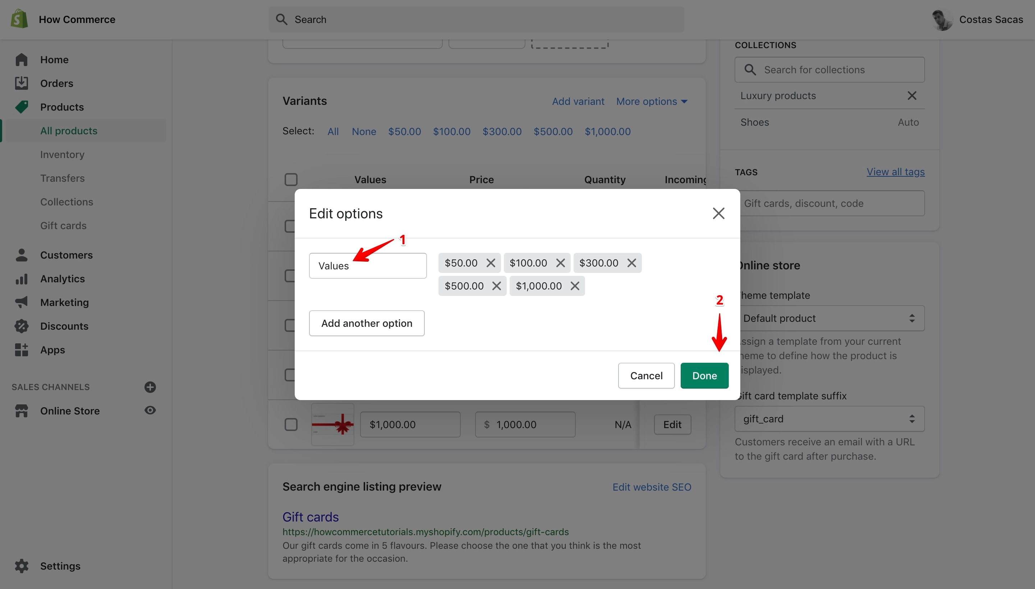1035x589 pixels.
Task: Open Settings at sidebar bottom
Action: coord(60,566)
